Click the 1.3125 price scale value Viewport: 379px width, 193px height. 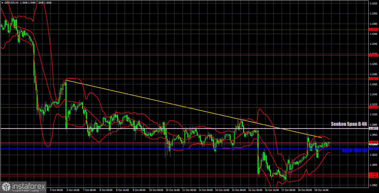pos(374,104)
